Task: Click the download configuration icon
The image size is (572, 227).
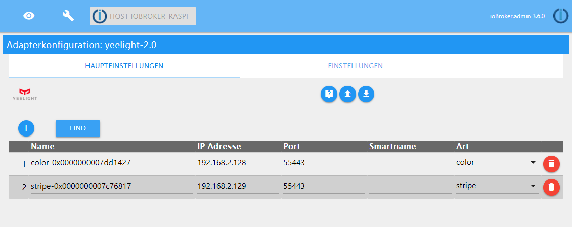Action: pyautogui.click(x=366, y=94)
